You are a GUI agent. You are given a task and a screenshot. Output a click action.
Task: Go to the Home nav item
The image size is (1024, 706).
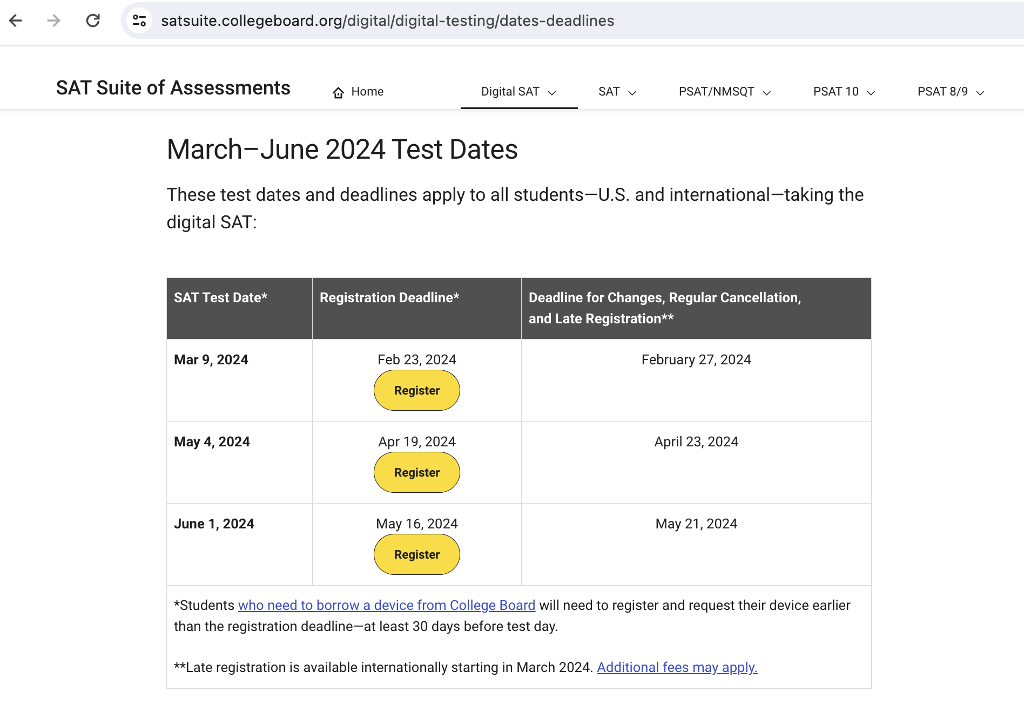(358, 92)
